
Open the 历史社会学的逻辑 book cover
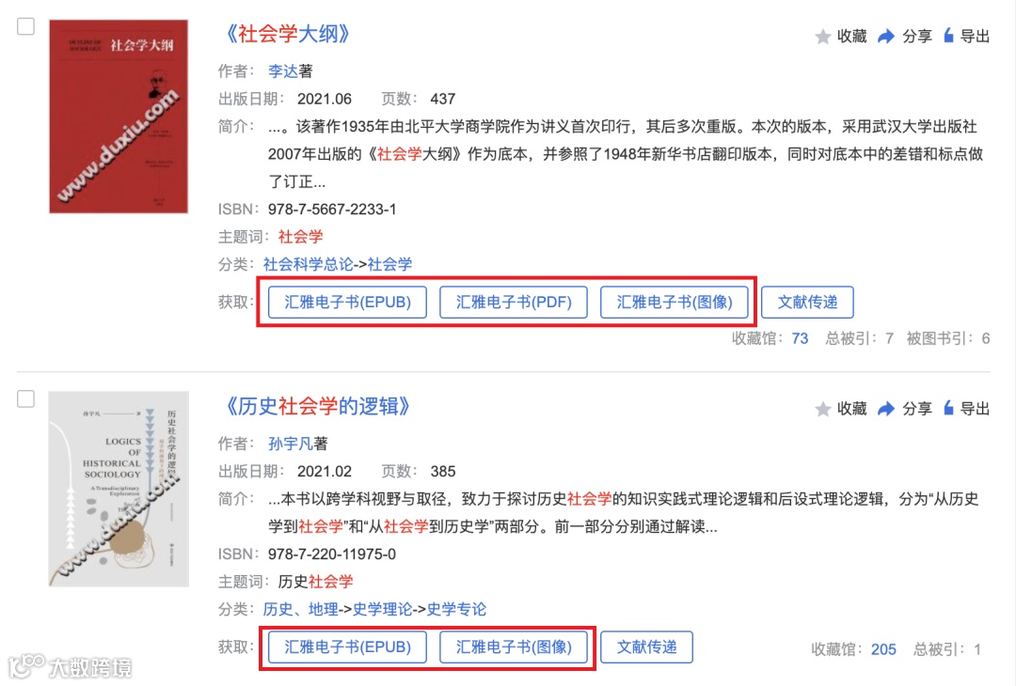click(119, 489)
